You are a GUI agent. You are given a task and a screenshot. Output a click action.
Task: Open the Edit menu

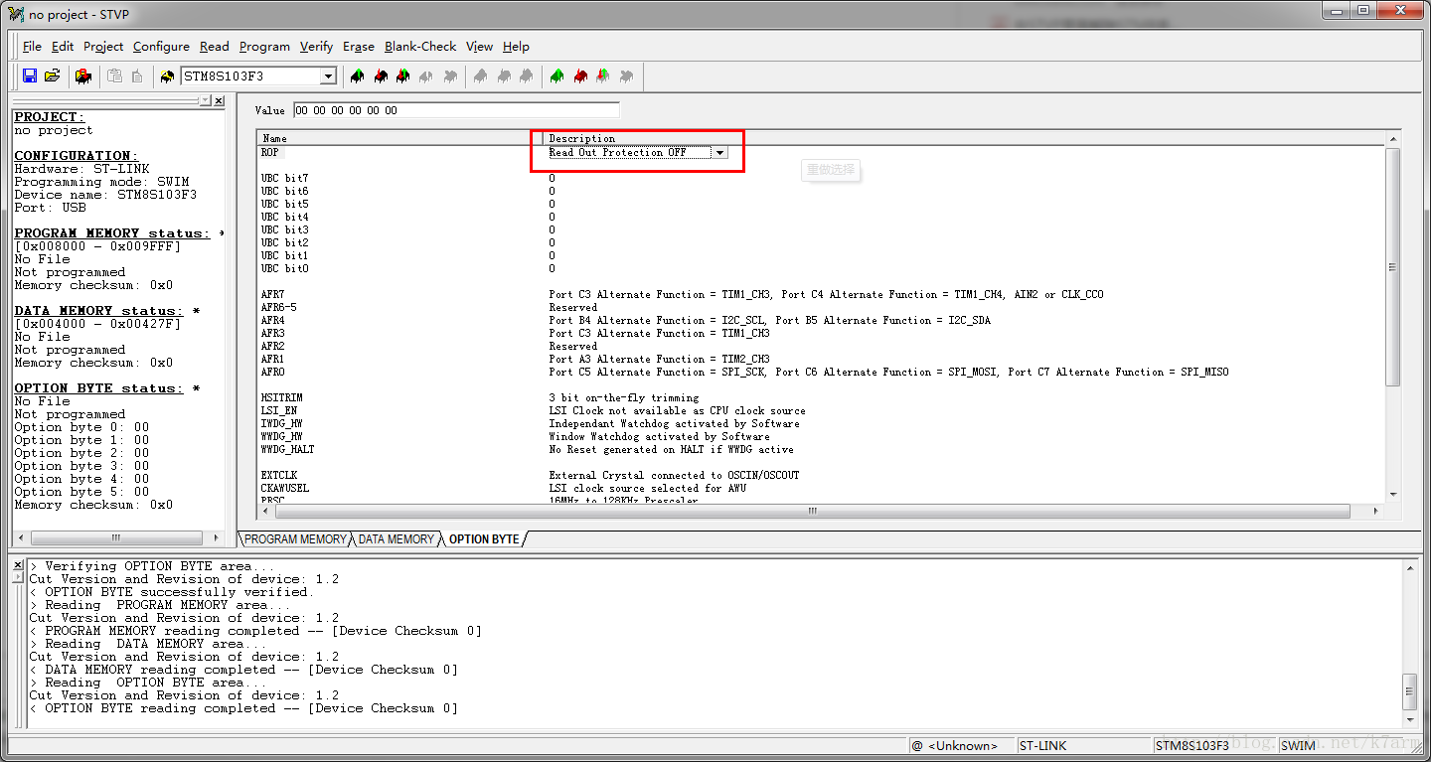(63, 46)
